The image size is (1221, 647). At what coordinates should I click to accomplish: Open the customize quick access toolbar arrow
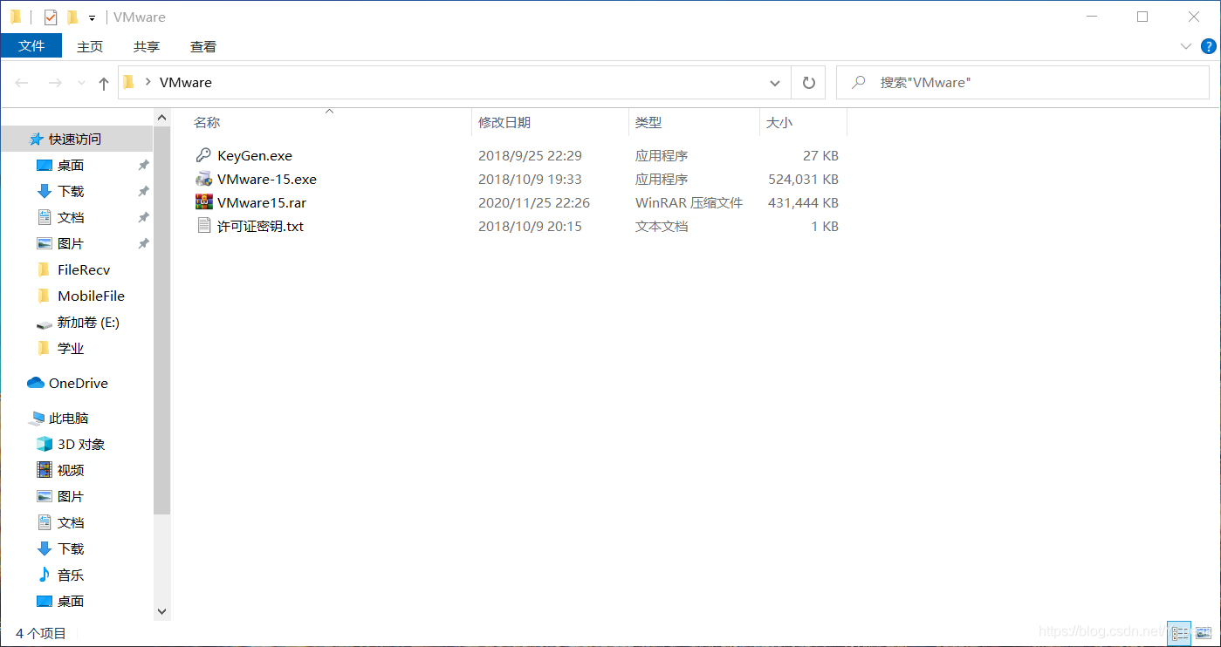click(x=92, y=17)
